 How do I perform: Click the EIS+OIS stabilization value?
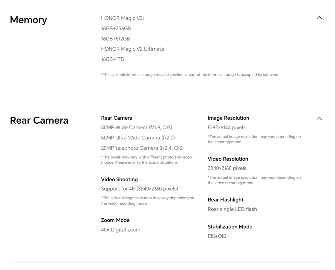point(217,236)
